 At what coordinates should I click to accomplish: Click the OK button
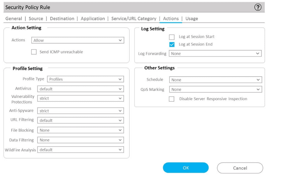pos(185,168)
